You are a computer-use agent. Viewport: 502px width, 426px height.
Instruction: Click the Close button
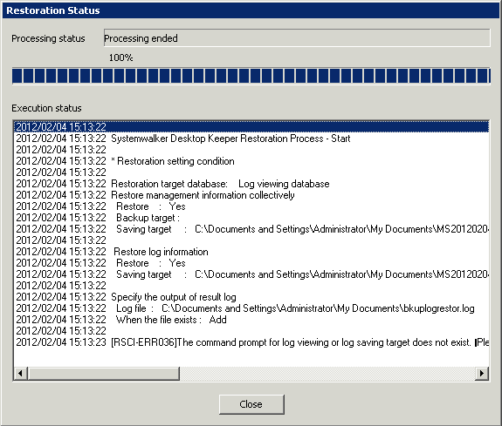pos(251,404)
